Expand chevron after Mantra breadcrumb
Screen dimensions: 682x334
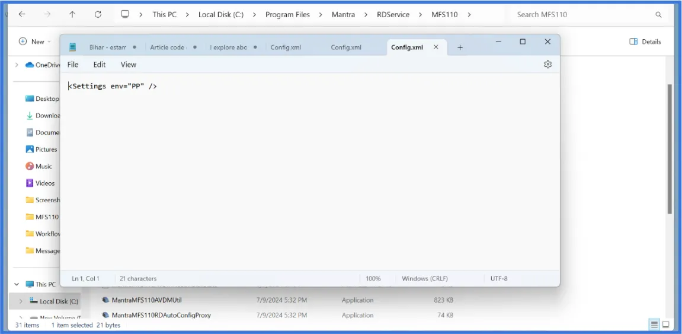(x=366, y=14)
